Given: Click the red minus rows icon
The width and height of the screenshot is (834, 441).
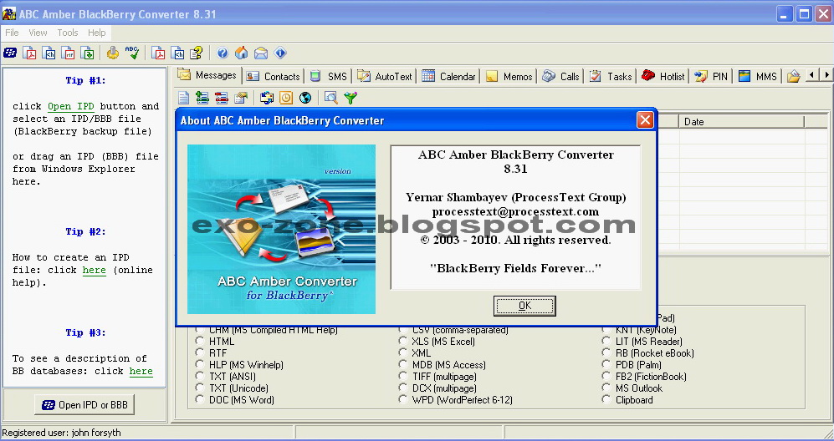Looking at the screenshot, I should (222, 98).
